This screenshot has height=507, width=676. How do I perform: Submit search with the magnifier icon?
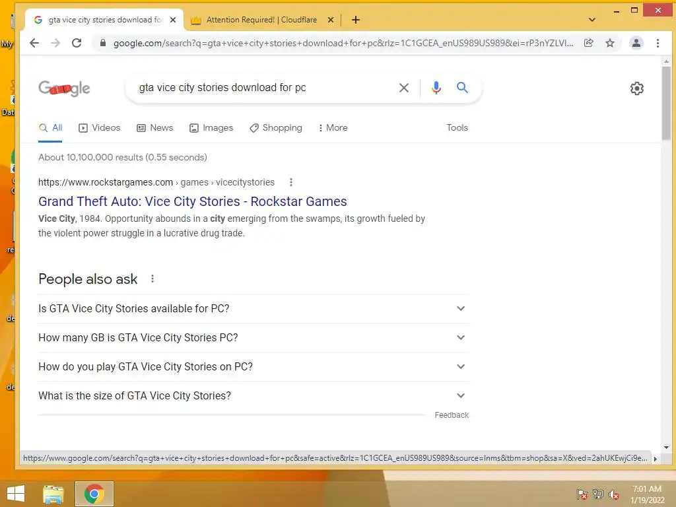tap(462, 88)
